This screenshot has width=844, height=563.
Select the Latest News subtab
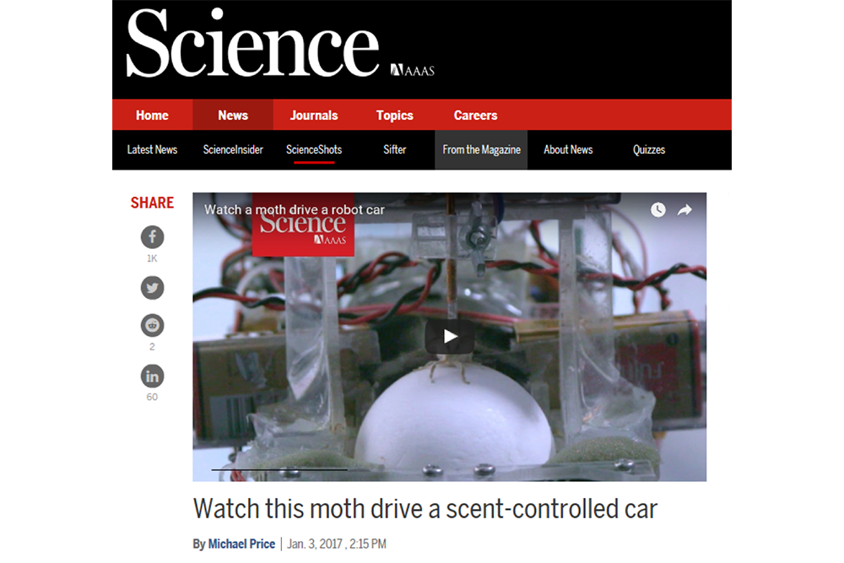152,149
